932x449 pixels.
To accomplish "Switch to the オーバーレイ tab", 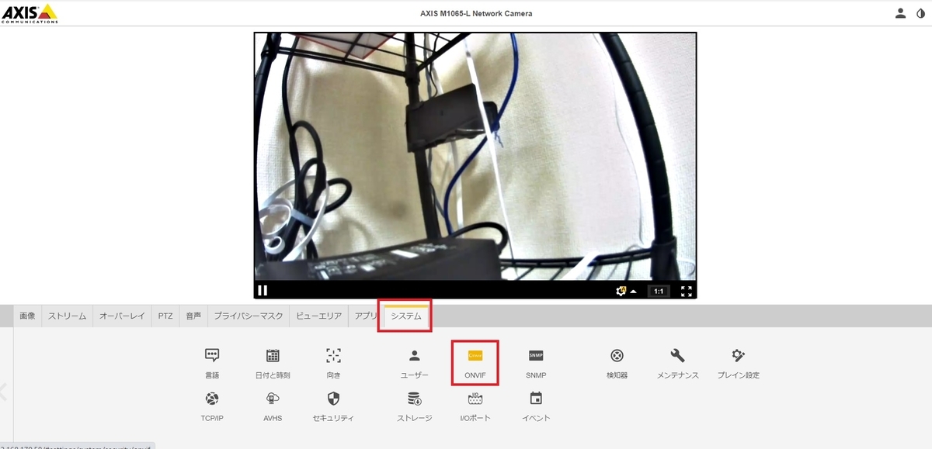I will pyautogui.click(x=122, y=316).
